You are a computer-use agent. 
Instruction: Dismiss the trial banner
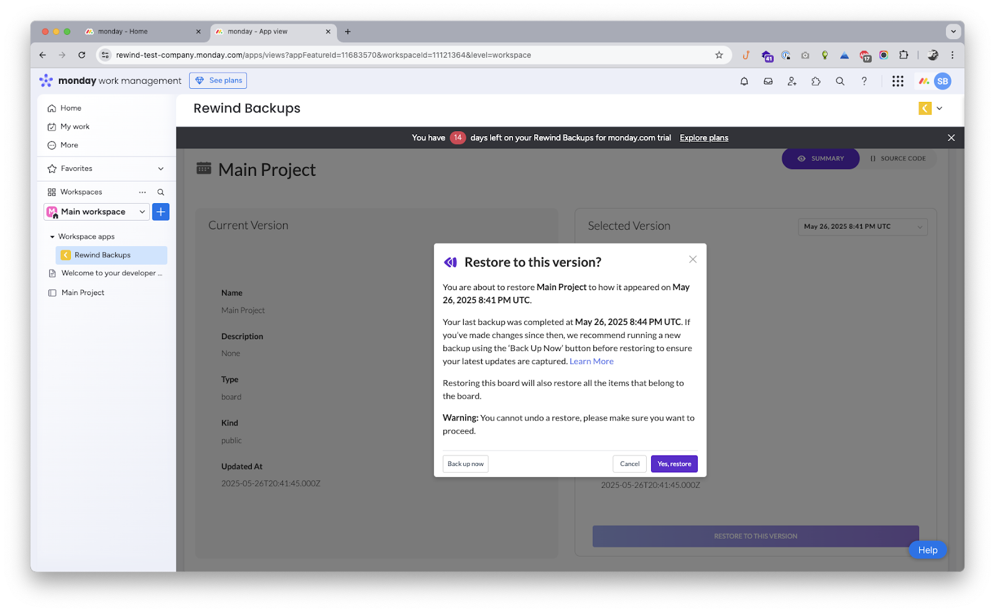951,138
